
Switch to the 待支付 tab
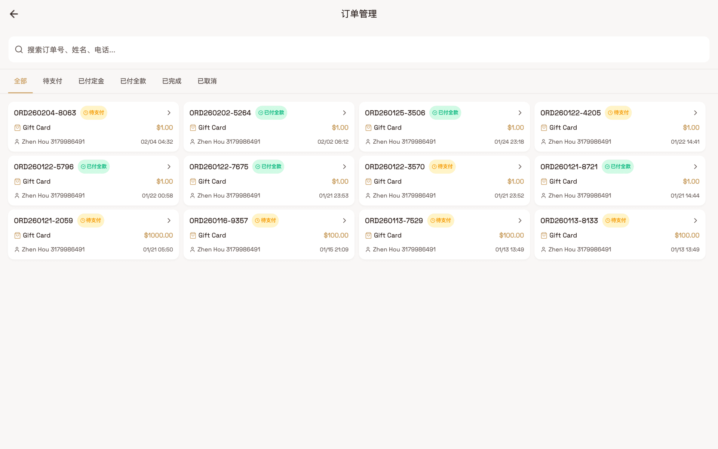tap(52, 81)
